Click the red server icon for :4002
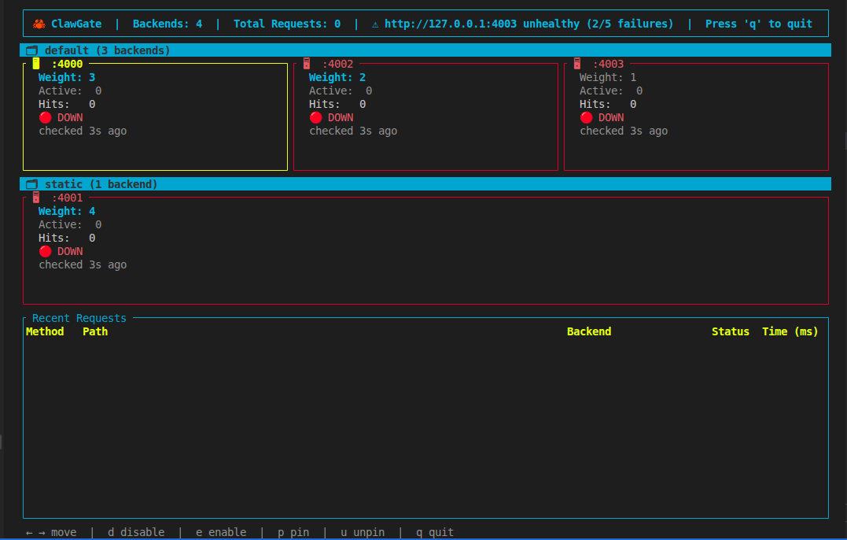Viewport: 847px width, 540px height. [307, 64]
